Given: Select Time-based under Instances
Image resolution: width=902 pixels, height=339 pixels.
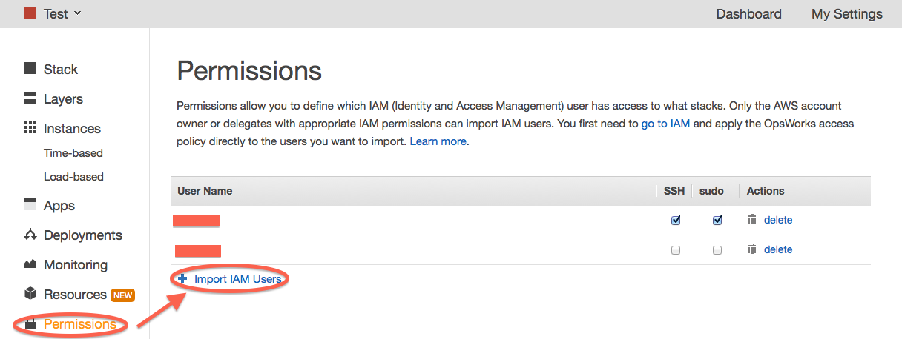Looking at the screenshot, I should pos(73,153).
